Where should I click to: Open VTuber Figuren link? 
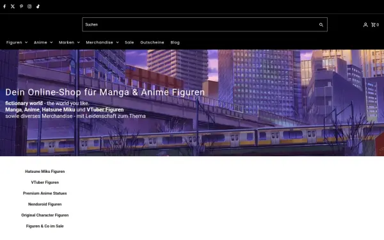coord(45,182)
